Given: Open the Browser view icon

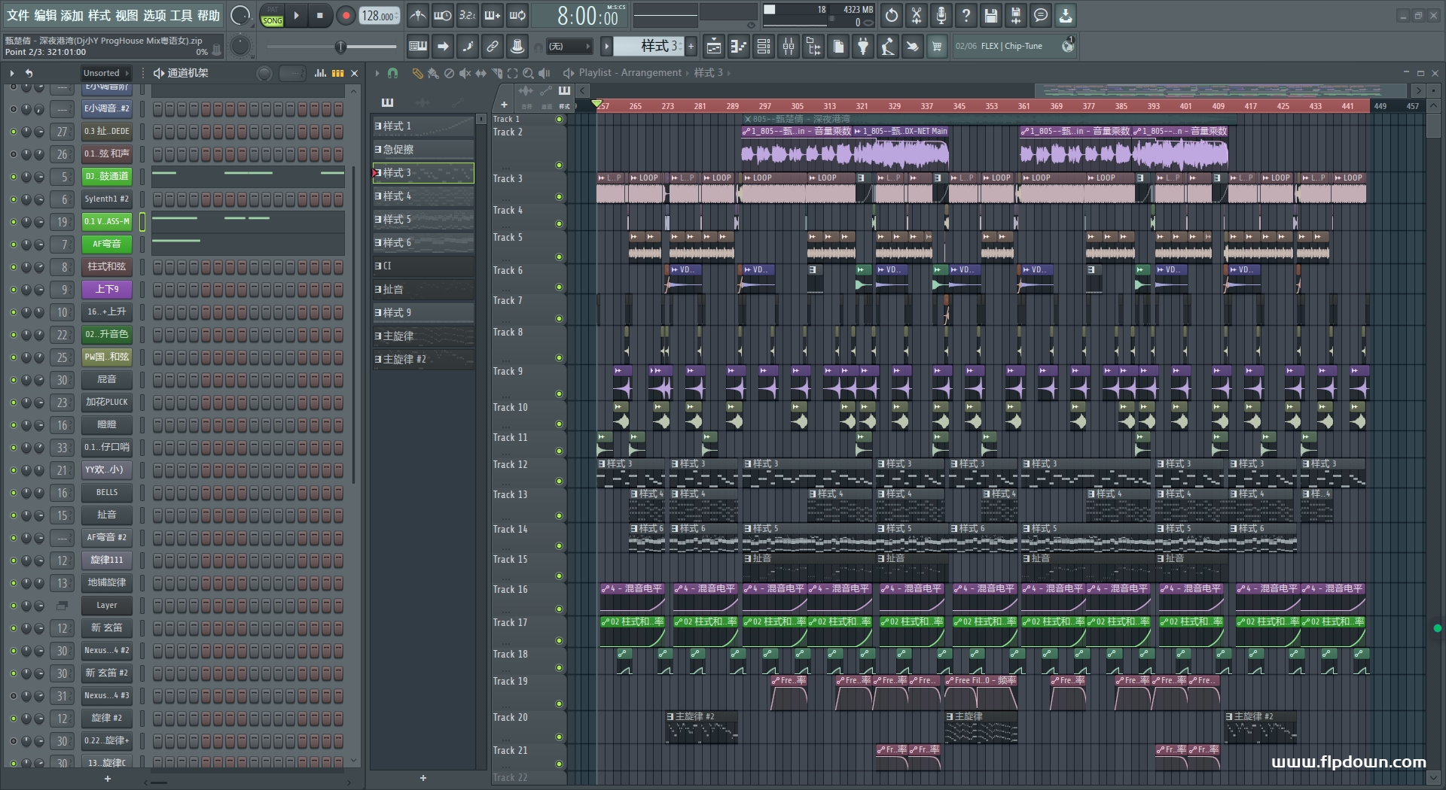Looking at the screenshot, I should [x=813, y=47].
